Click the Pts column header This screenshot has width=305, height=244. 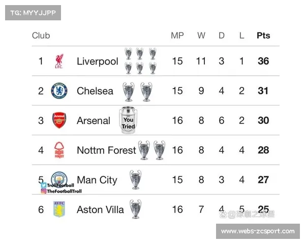[x=263, y=36]
